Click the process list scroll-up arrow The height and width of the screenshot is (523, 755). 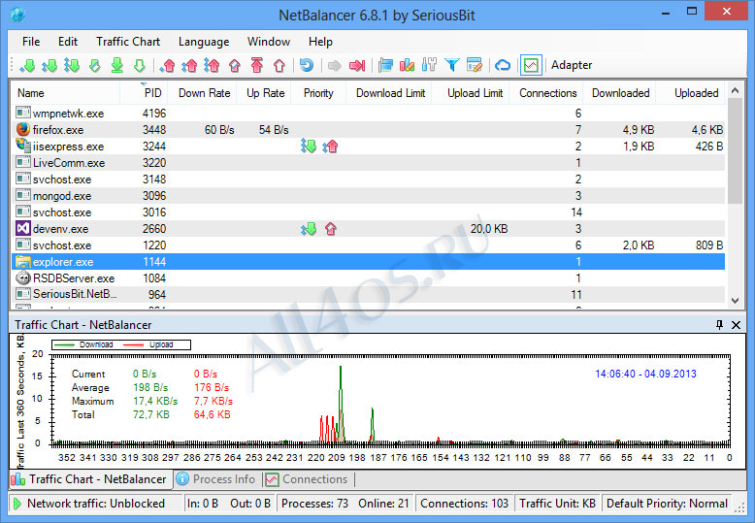coord(735,90)
